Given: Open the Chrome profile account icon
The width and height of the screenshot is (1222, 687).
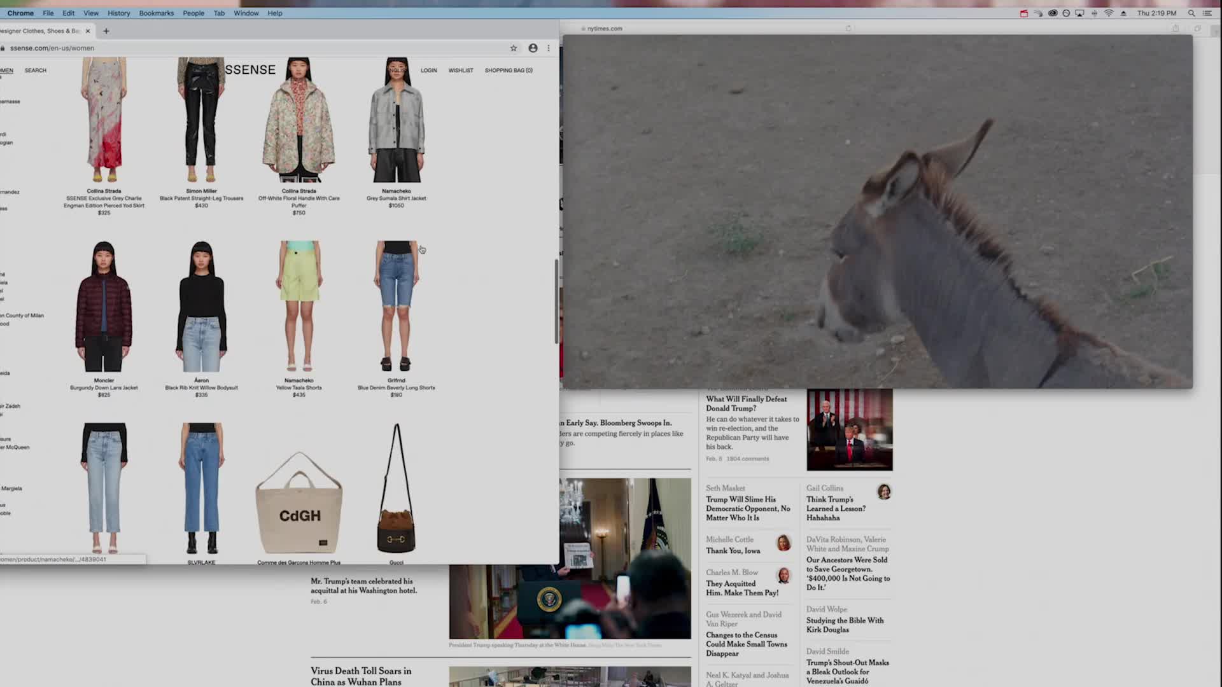Looking at the screenshot, I should [533, 48].
